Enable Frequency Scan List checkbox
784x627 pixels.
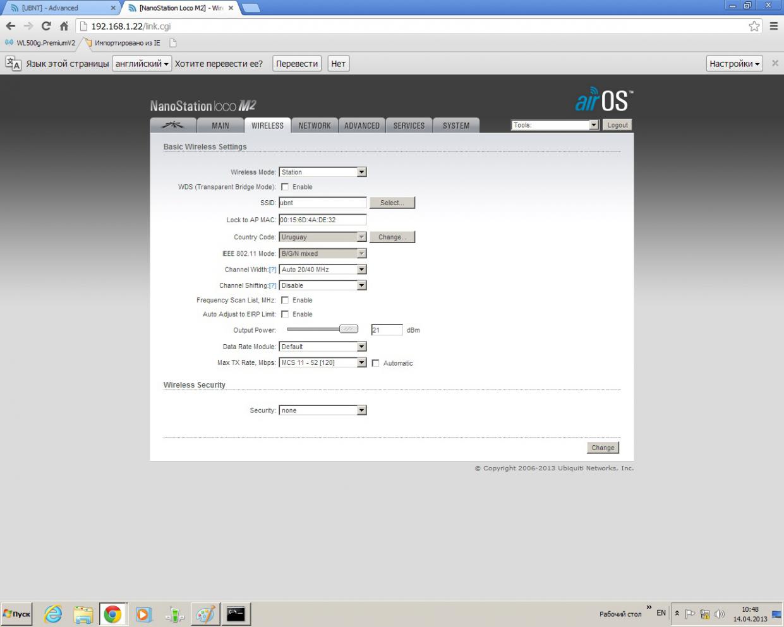pyautogui.click(x=285, y=300)
